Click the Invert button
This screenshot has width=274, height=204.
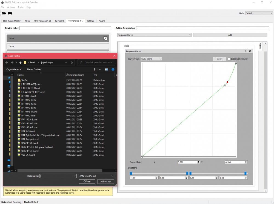click(219, 59)
